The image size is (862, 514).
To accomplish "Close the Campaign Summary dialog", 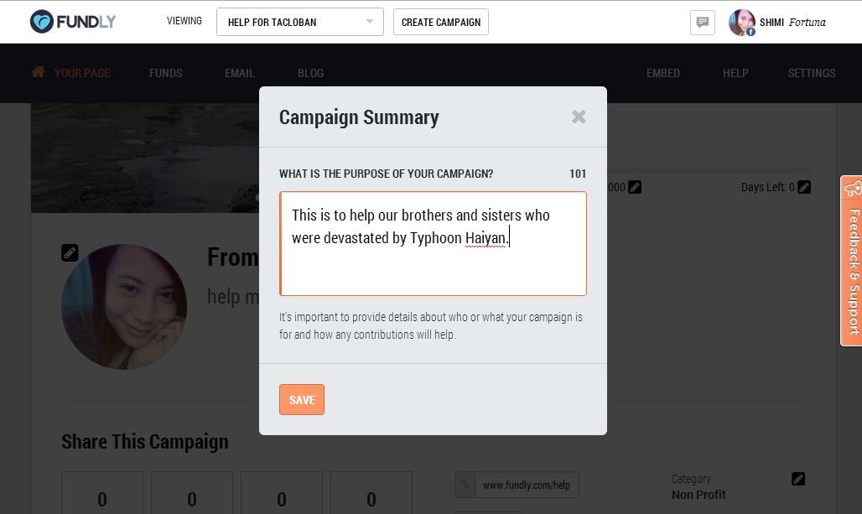I will 579,117.
